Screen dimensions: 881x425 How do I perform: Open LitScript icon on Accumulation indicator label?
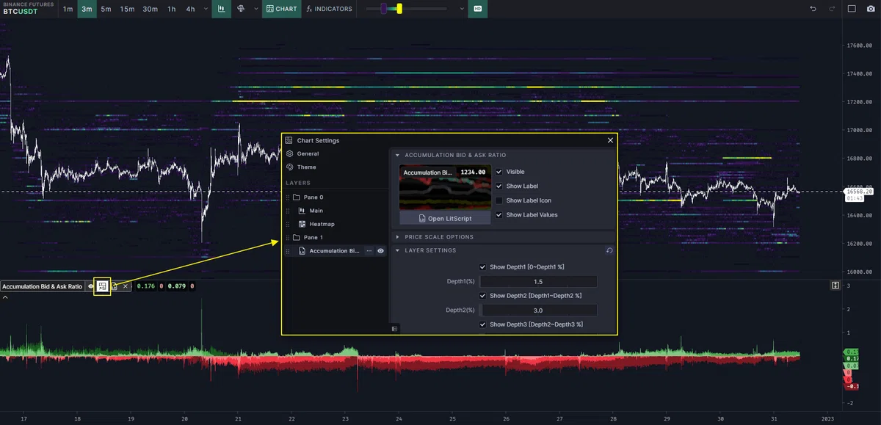[x=115, y=286]
